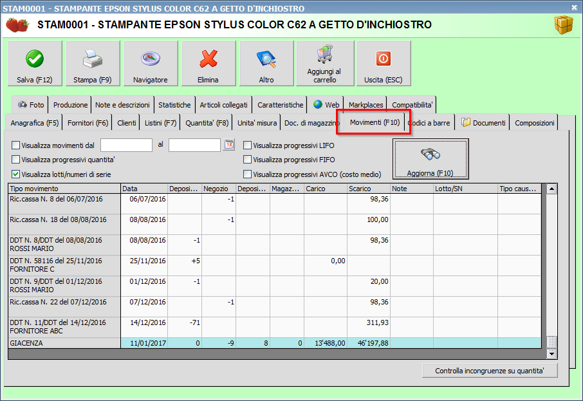Click the yellow package box icon
Image resolution: width=583 pixels, height=401 pixels.
point(564,25)
